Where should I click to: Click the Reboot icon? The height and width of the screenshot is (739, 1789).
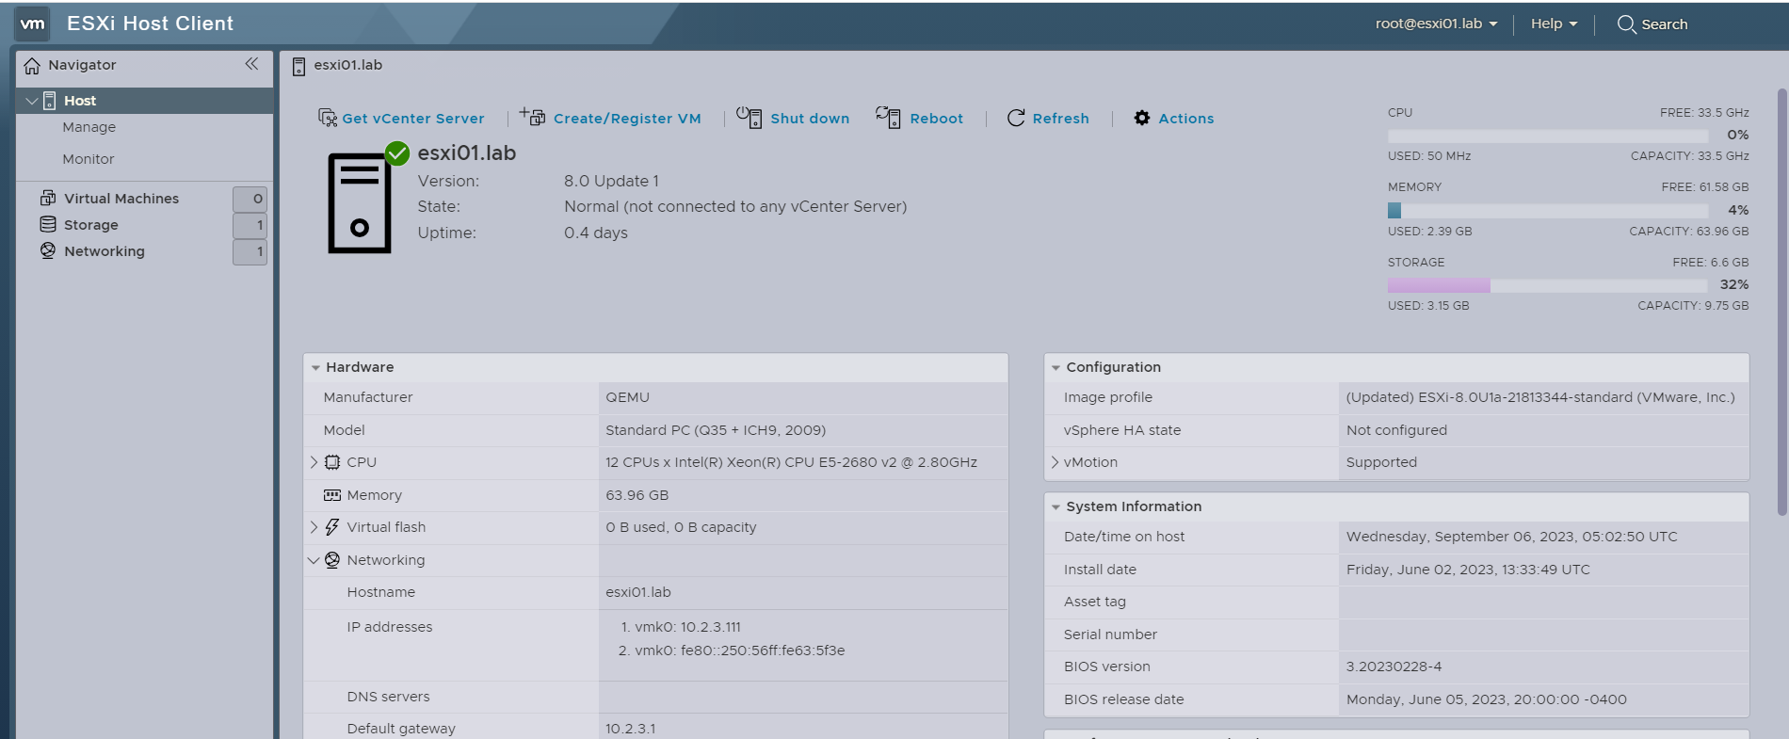(x=888, y=117)
